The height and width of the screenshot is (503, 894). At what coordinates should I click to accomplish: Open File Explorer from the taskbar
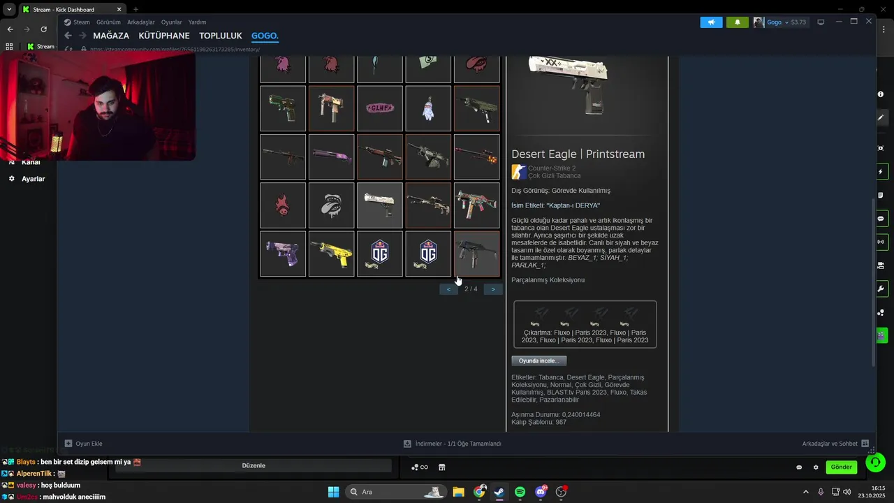pyautogui.click(x=458, y=492)
